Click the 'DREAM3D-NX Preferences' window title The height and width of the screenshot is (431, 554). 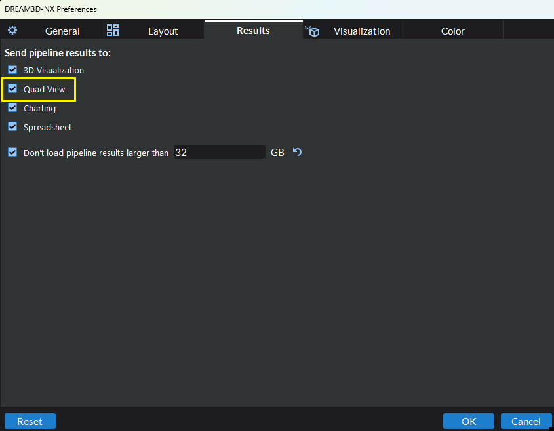[50, 9]
